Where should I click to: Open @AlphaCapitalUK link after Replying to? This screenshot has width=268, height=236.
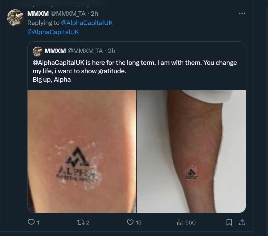pos(87,23)
